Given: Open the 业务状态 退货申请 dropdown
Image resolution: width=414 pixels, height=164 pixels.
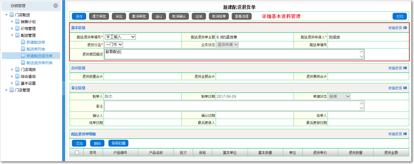Looking at the screenshot, I should pos(228,44).
